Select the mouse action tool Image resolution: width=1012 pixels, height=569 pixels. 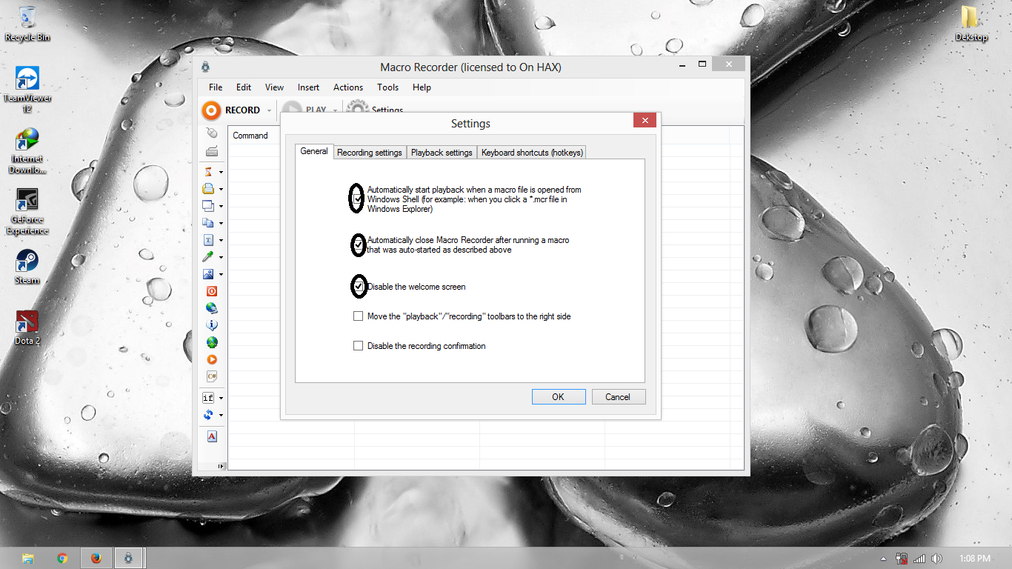point(212,131)
